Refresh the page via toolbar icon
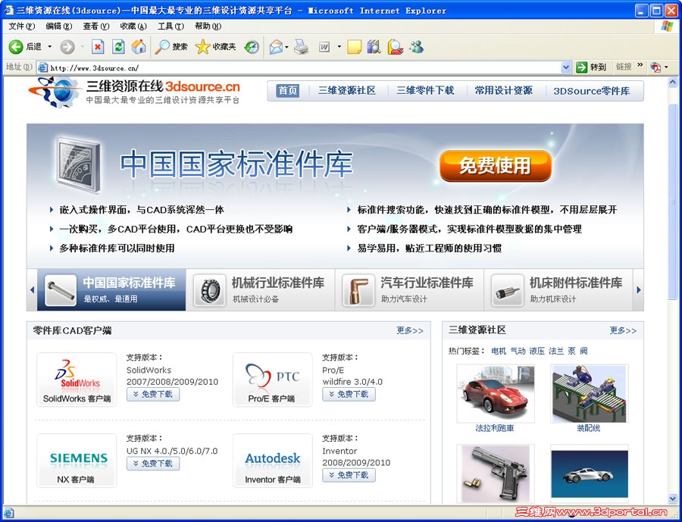The image size is (682, 522). (x=118, y=46)
